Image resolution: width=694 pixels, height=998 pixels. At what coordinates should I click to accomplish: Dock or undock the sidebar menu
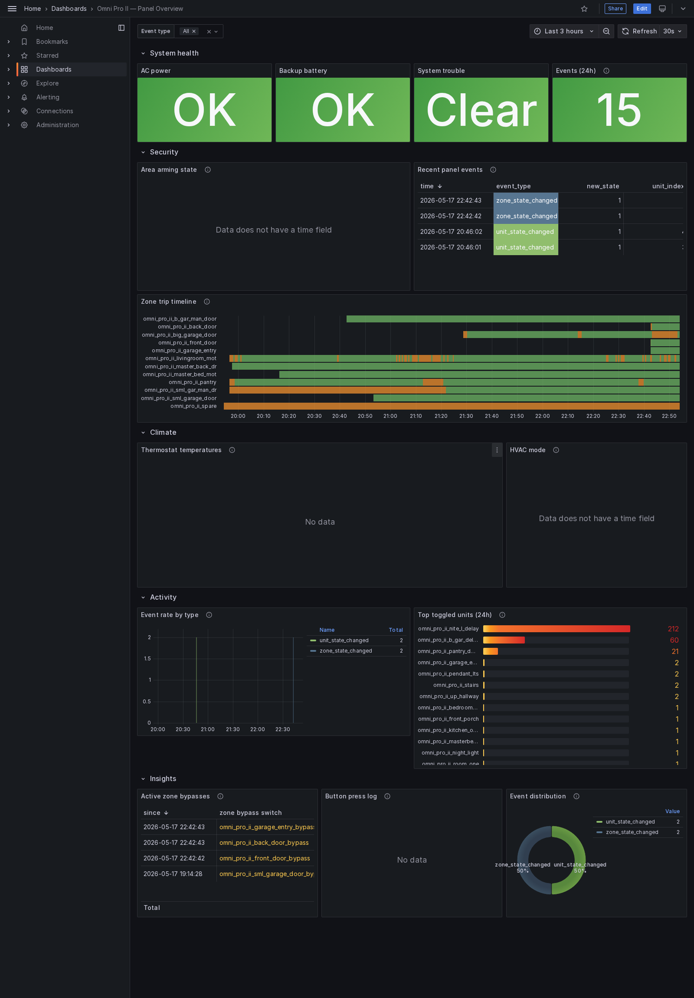(121, 28)
